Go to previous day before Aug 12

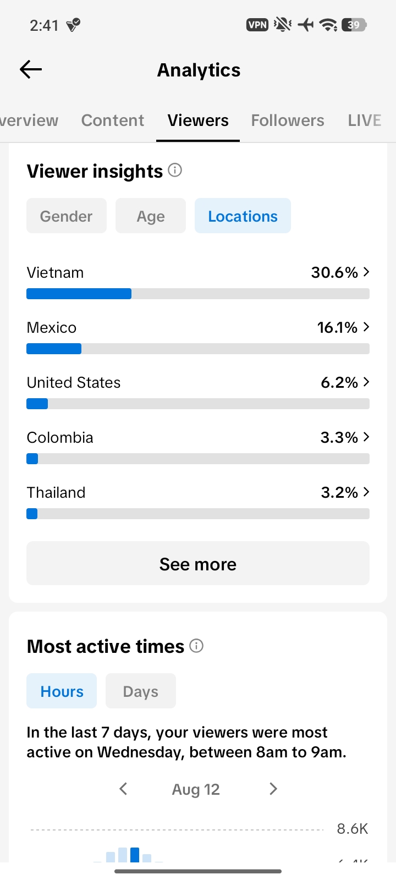[123, 789]
